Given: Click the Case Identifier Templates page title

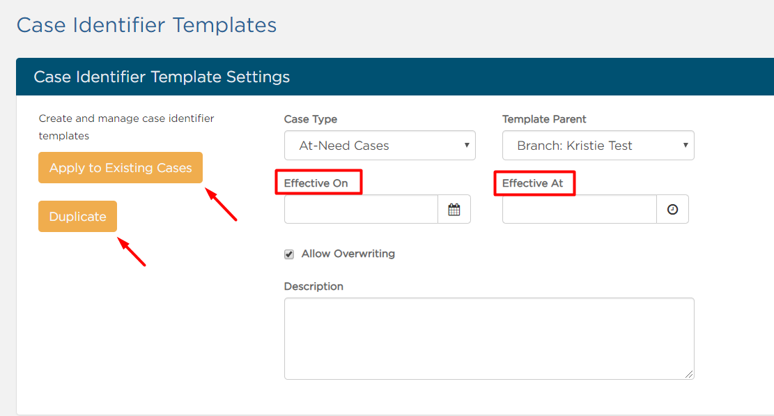Looking at the screenshot, I should tap(146, 25).
